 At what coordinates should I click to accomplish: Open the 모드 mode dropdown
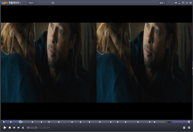click(162, 3)
